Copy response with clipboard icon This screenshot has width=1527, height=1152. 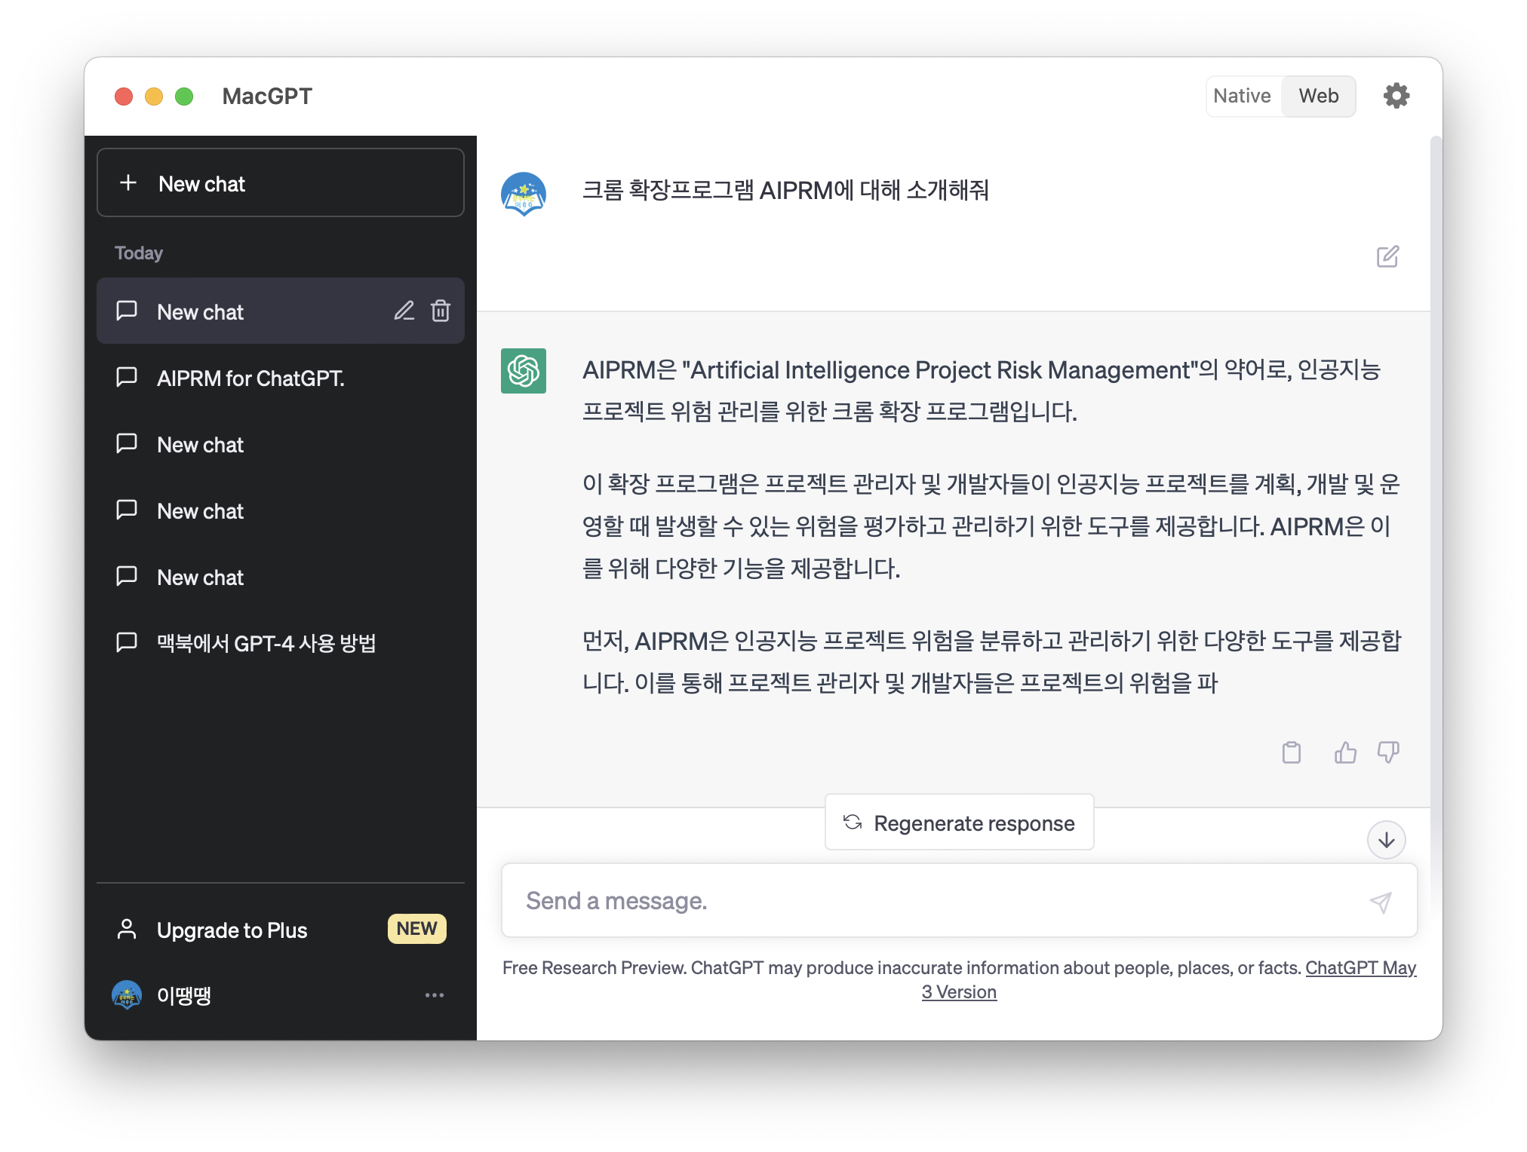click(1291, 752)
